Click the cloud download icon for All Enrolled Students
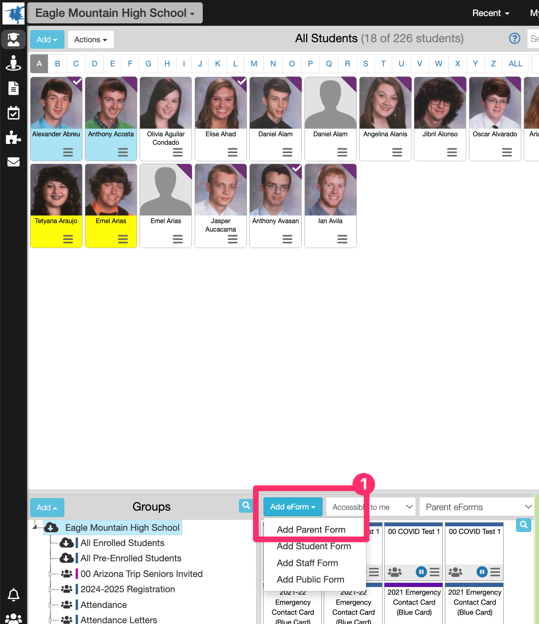Screen dimensions: 539x624 click(66, 543)
